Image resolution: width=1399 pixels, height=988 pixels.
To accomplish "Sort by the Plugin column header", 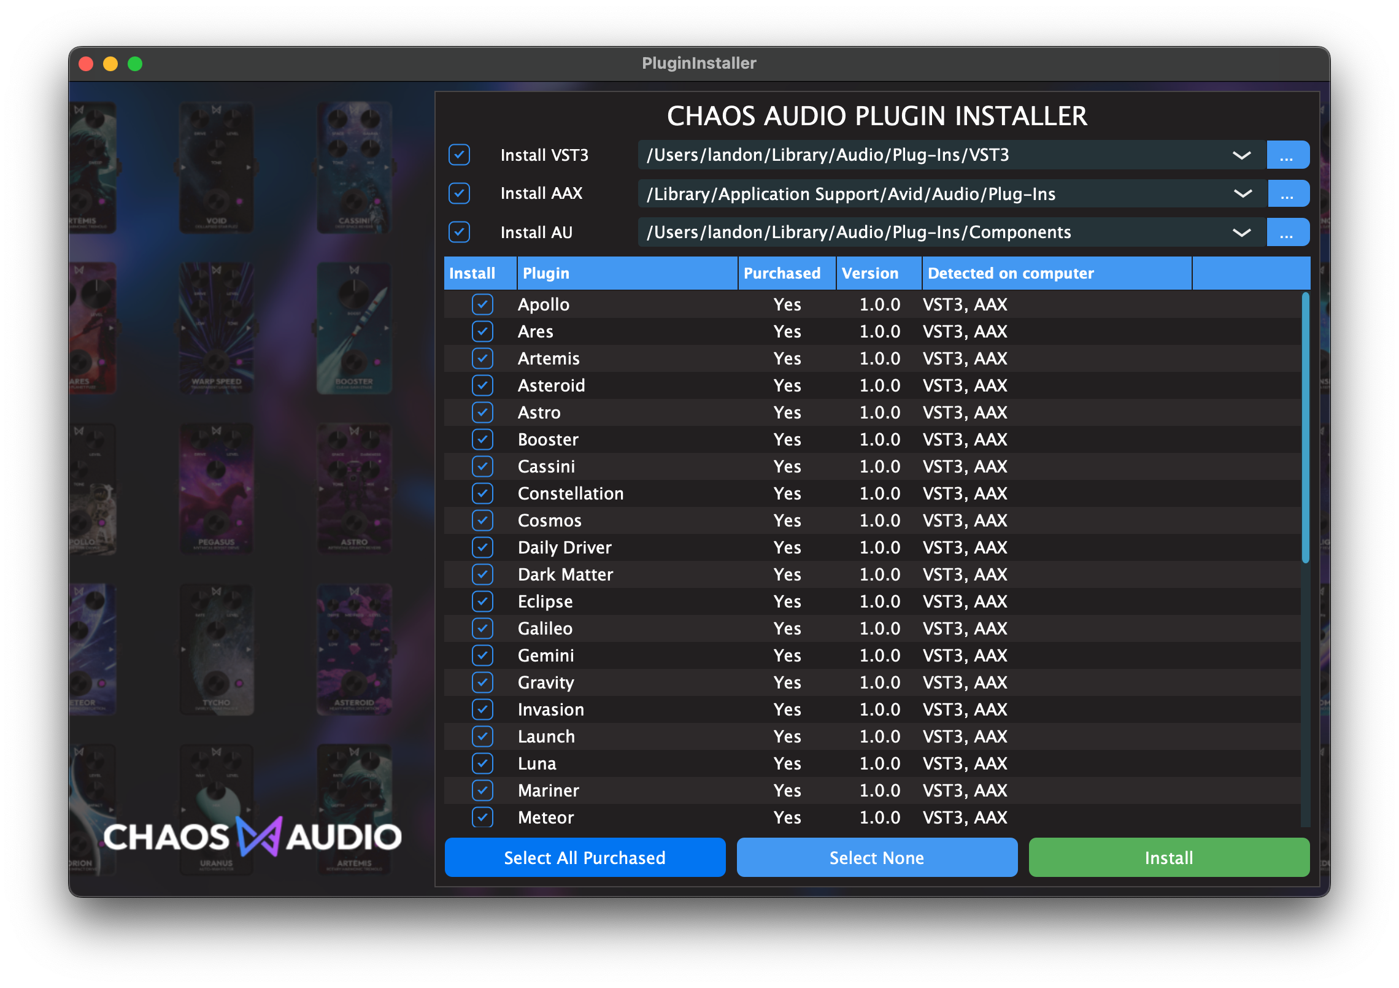I will 626,273.
